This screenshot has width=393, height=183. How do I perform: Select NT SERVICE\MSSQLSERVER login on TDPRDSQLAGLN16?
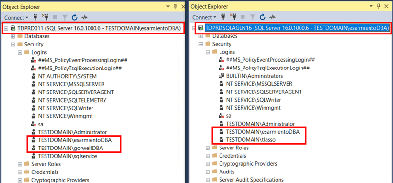pos(259,84)
